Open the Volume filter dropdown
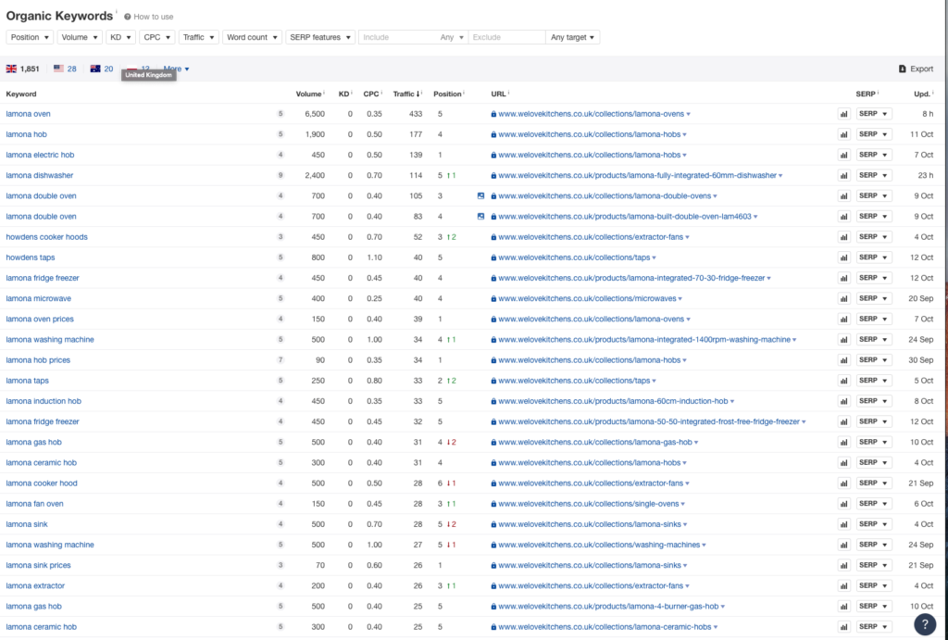 (80, 37)
